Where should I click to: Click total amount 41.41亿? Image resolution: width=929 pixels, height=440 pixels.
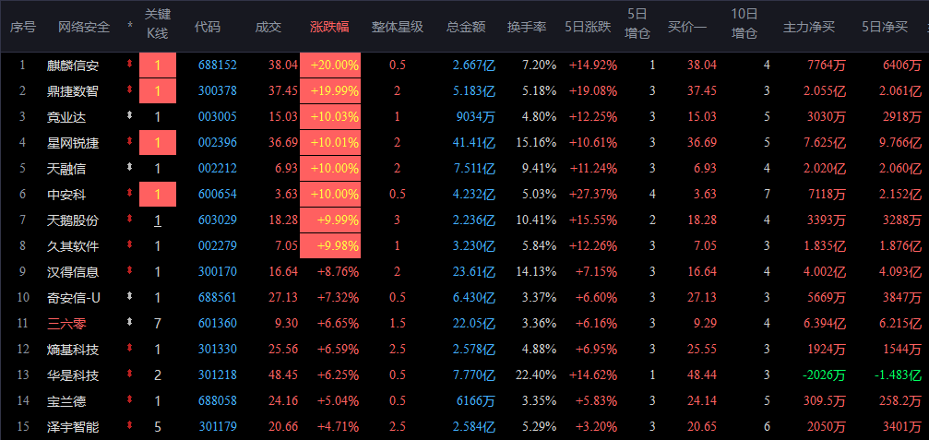(x=472, y=143)
